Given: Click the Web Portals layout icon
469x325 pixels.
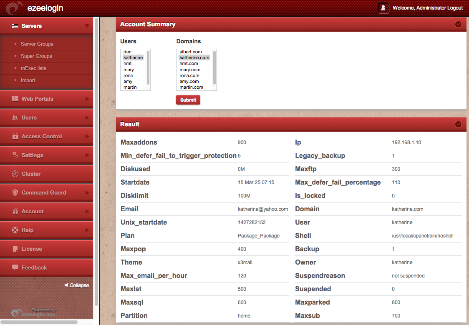Looking at the screenshot, I should tap(15, 99).
